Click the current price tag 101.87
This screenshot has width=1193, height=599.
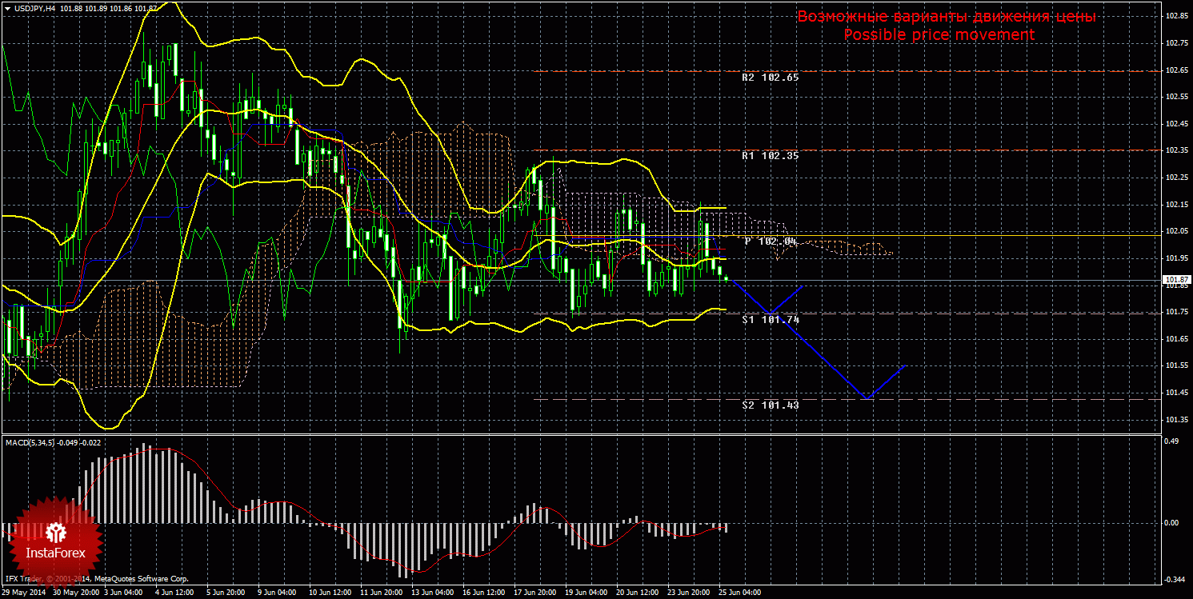(x=1175, y=280)
